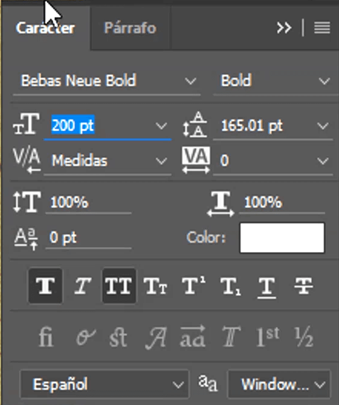Image resolution: width=339 pixels, height=405 pixels.
Task: Switch to the Párrafo tab
Action: pyautogui.click(x=130, y=28)
